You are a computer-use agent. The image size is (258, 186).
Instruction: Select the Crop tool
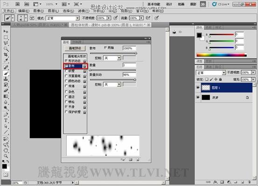point(6,55)
